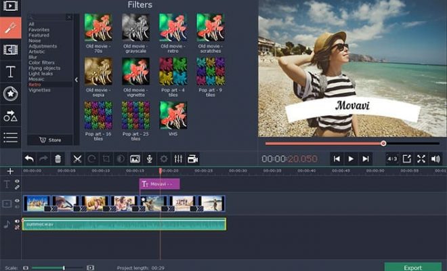Image resolution: width=447 pixels, height=271 pixels.
Task: Toggle title track visibility eye
Action: [x=17, y=181]
